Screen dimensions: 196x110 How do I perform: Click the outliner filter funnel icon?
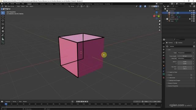point(190,6)
